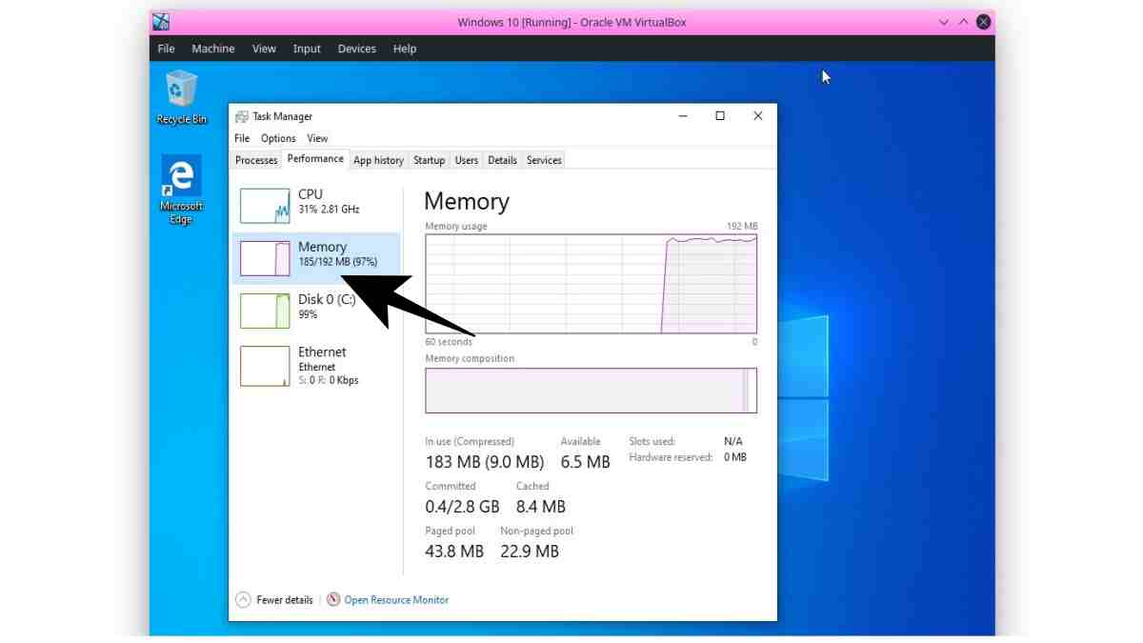Switch to the Processes tab
The image size is (1143, 643).
(255, 160)
